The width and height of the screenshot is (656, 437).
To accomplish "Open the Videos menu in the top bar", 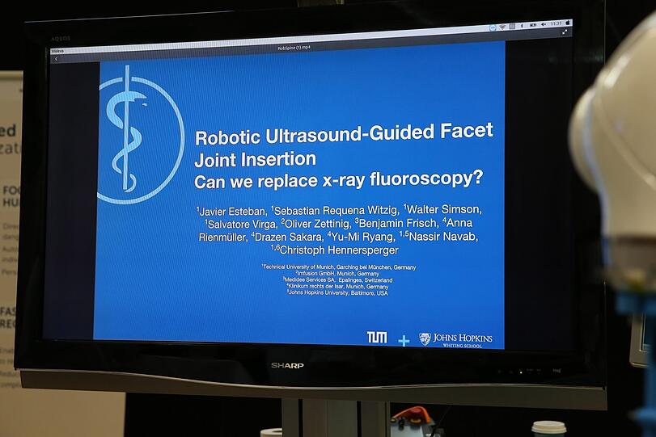I will pyautogui.click(x=57, y=51).
